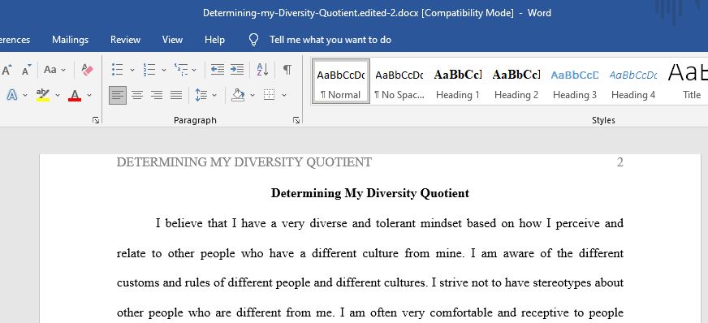The height and width of the screenshot is (323, 708).
Task: Open the Help ribbon tab
Action: click(214, 40)
